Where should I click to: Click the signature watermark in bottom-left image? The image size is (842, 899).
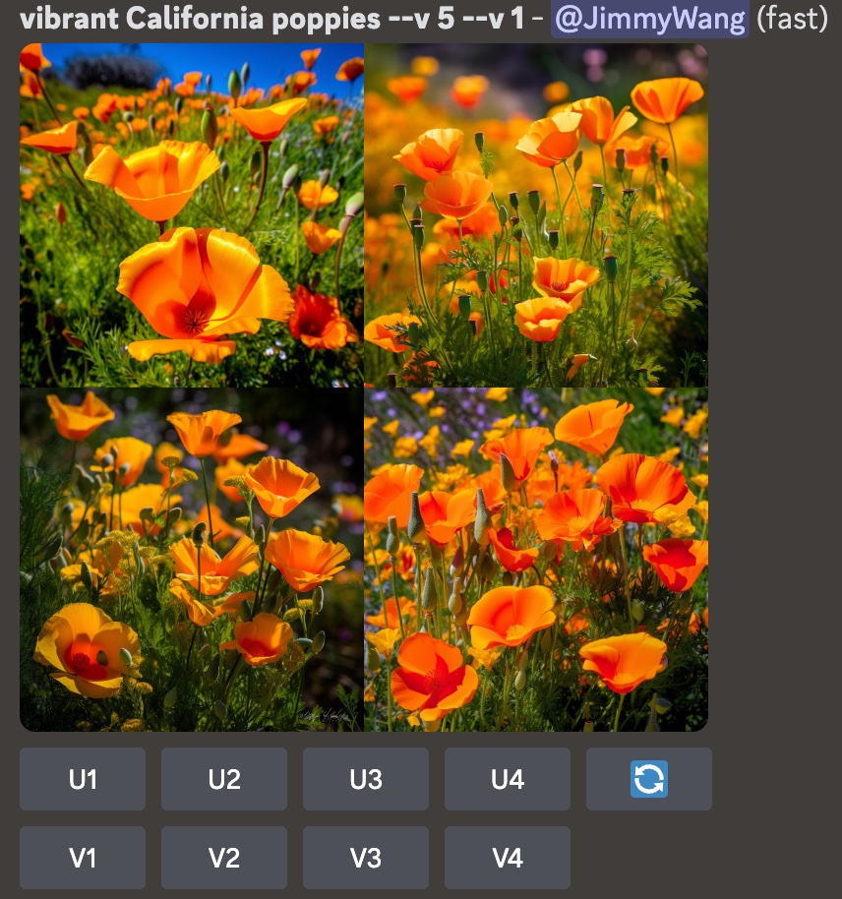325,716
